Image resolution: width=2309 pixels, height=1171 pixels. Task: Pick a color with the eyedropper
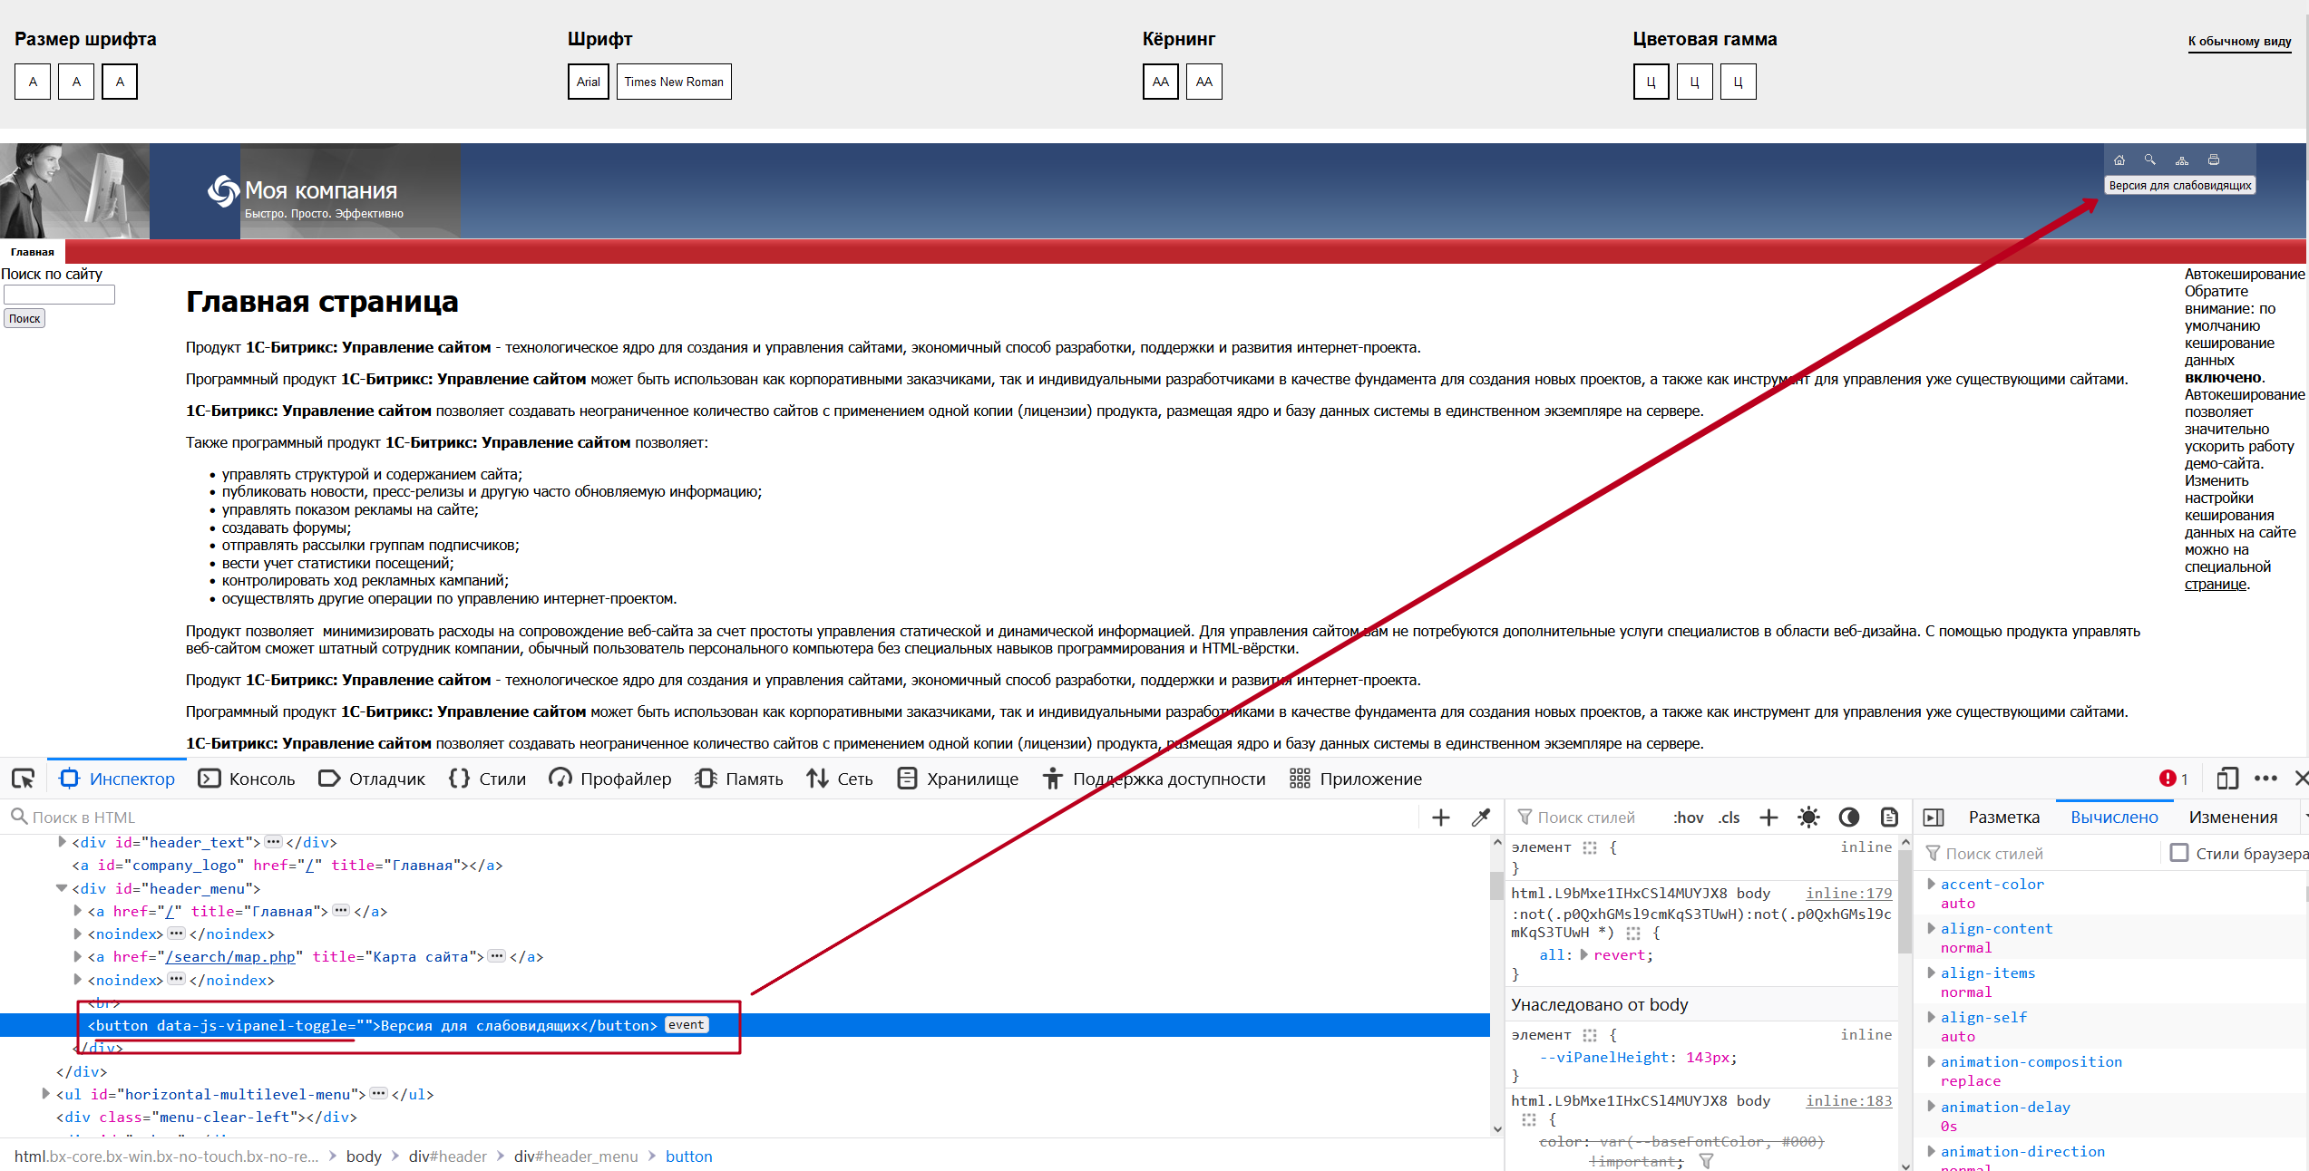coord(1481,818)
